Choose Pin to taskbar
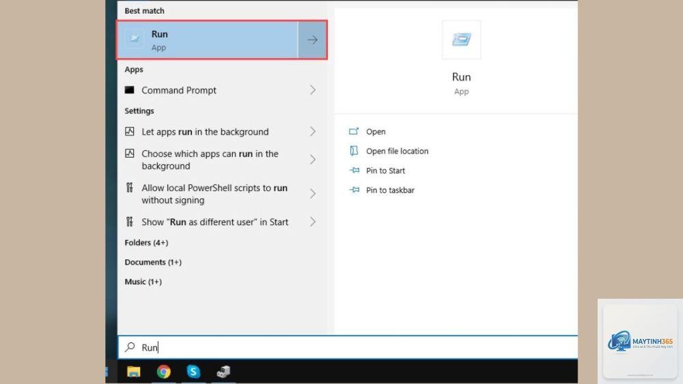Viewport: 683px width, 384px height. point(390,190)
